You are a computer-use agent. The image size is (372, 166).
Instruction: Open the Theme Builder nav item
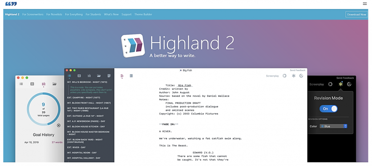point(143,14)
